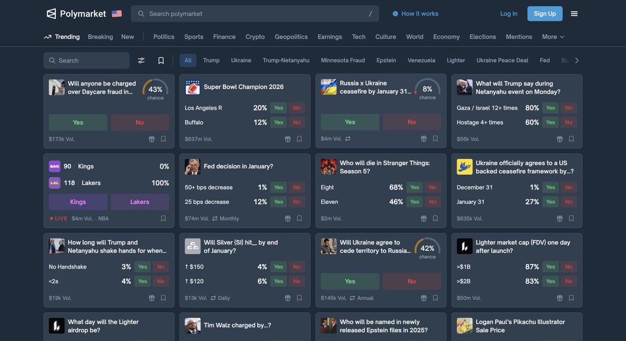626x341 pixels.
Task: Click gift icon on Stranger Things card
Action: (424, 218)
